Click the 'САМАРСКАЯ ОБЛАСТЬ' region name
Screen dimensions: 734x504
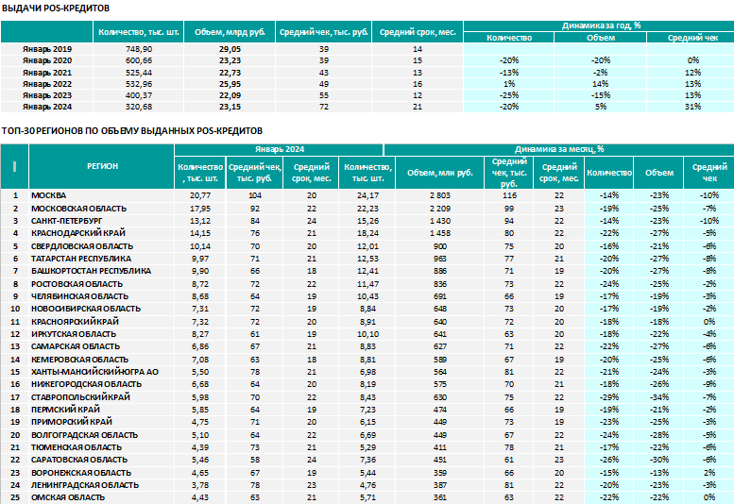coord(76,346)
